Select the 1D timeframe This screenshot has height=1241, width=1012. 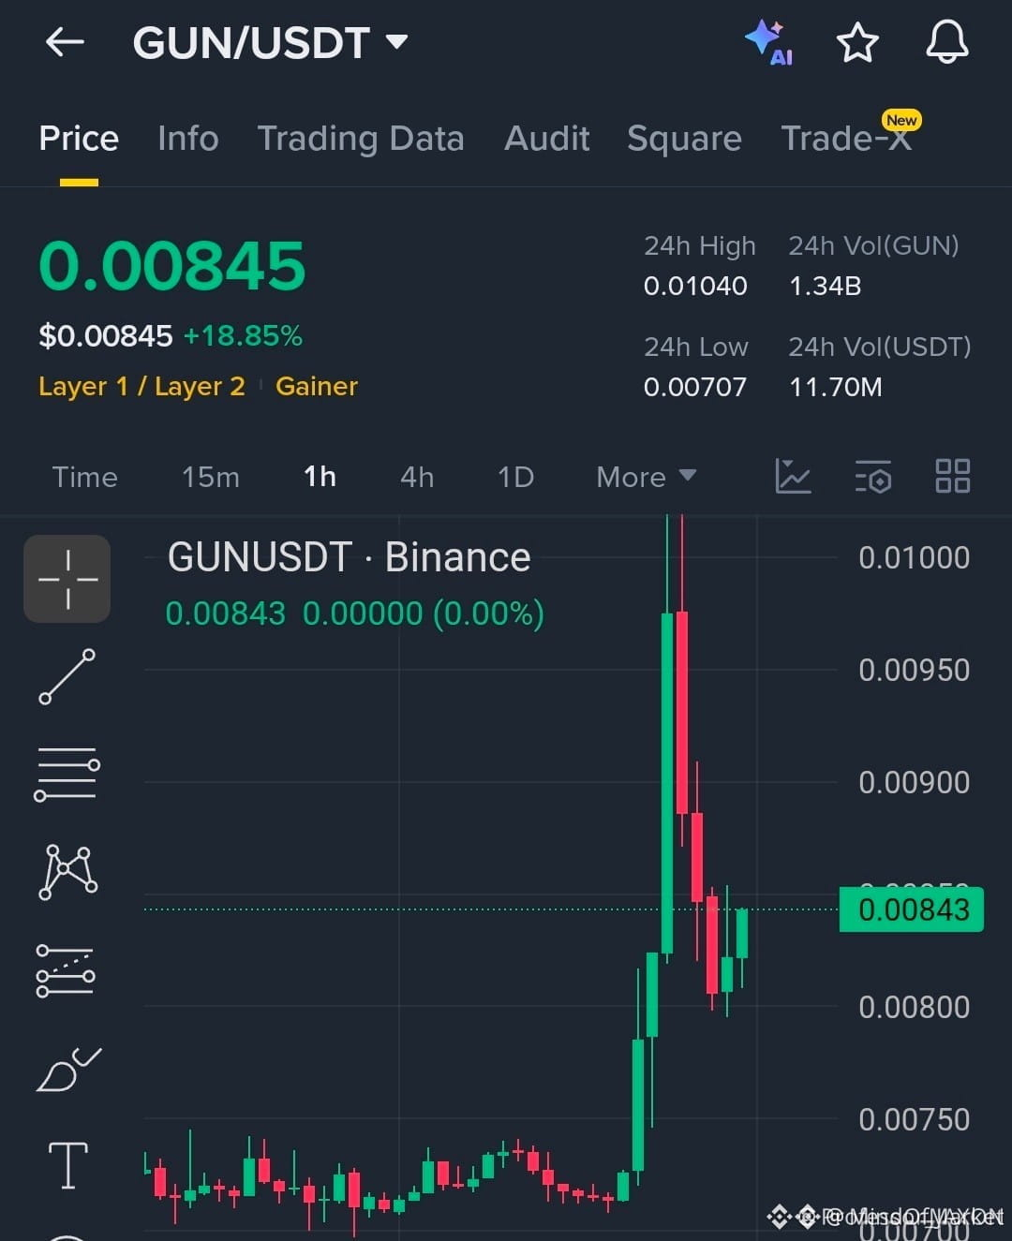pos(515,477)
